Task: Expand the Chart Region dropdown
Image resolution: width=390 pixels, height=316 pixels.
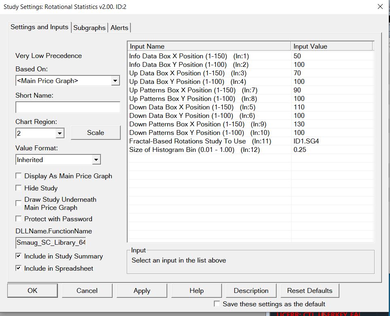Action: [60, 133]
